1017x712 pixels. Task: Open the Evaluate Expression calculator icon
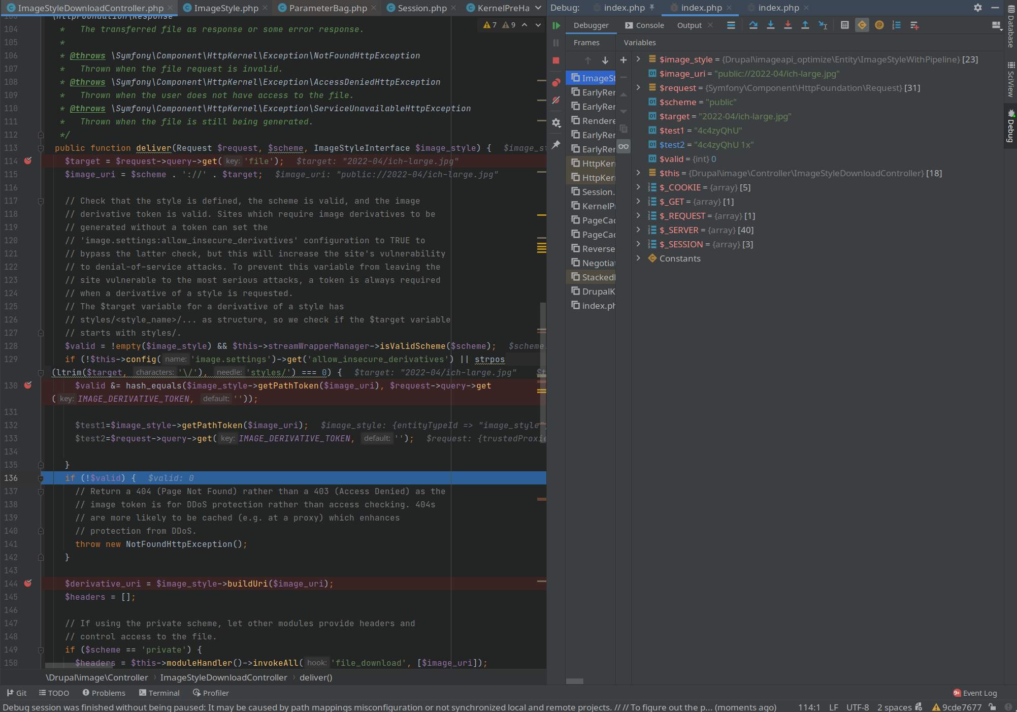(844, 25)
